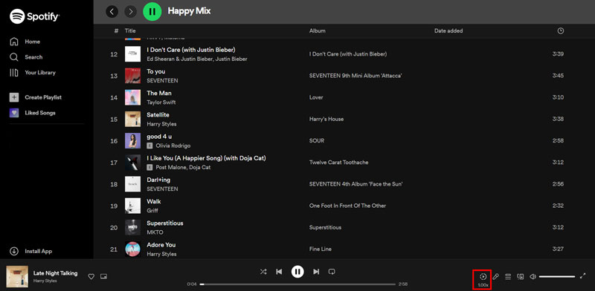Select the song title Superstitious
Screen dimensions: 595x291
[x=165, y=223]
